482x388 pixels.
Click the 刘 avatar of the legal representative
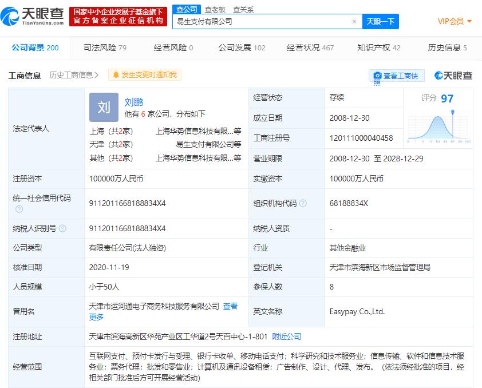click(104, 107)
